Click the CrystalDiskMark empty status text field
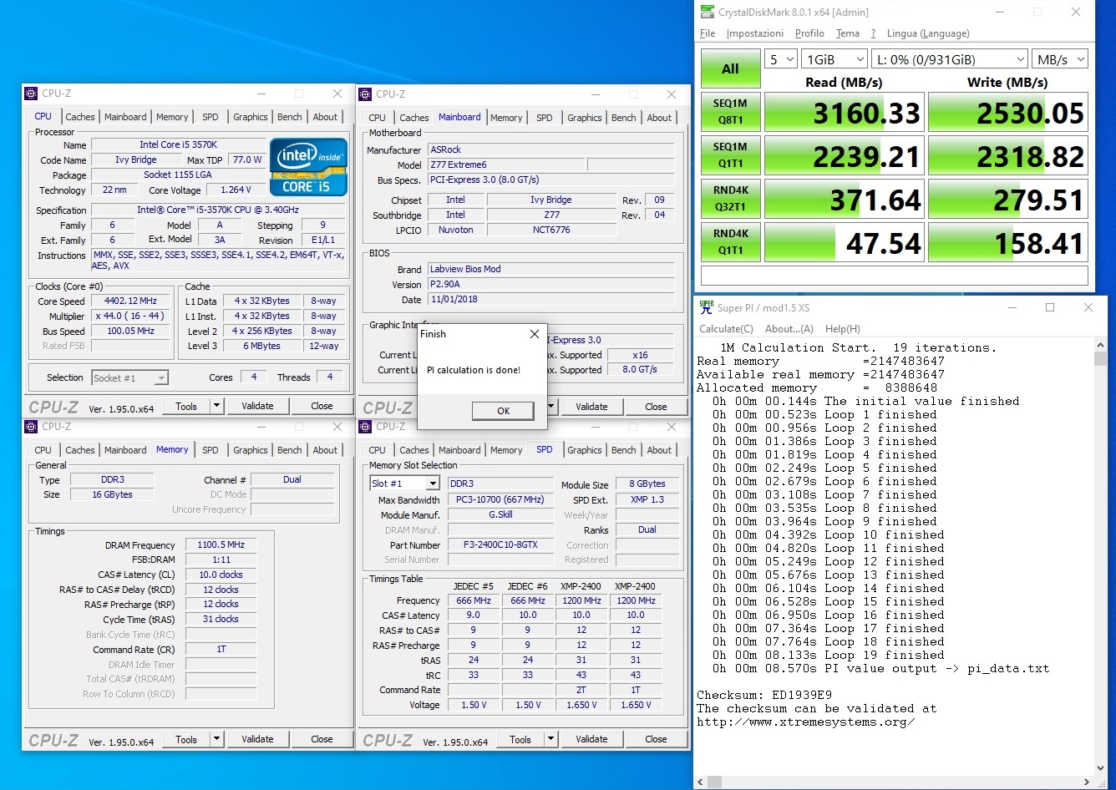This screenshot has width=1116, height=790. point(895,276)
